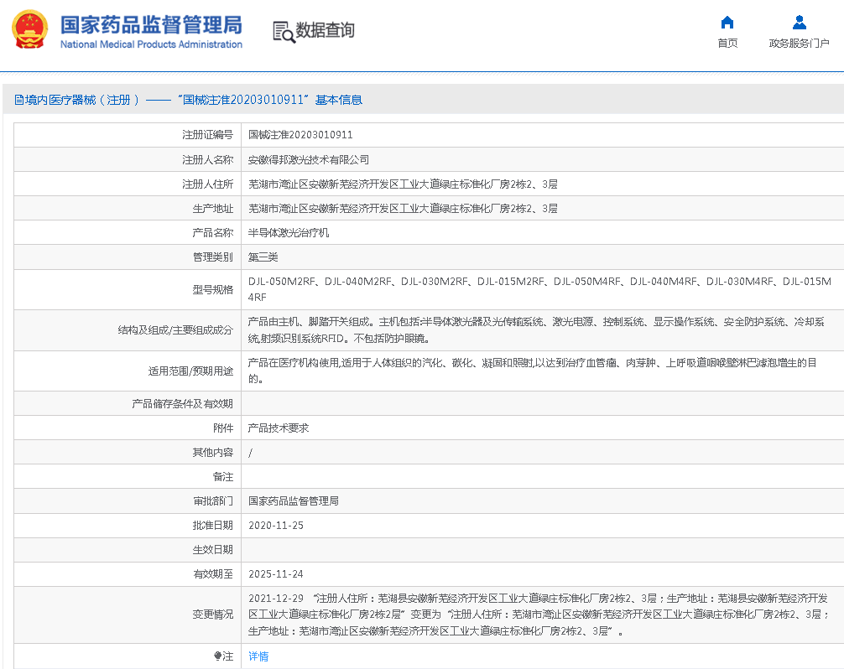Click the 数据查询 magnifier document icon

(284, 31)
